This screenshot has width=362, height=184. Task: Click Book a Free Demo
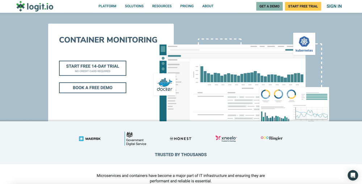[93, 88]
